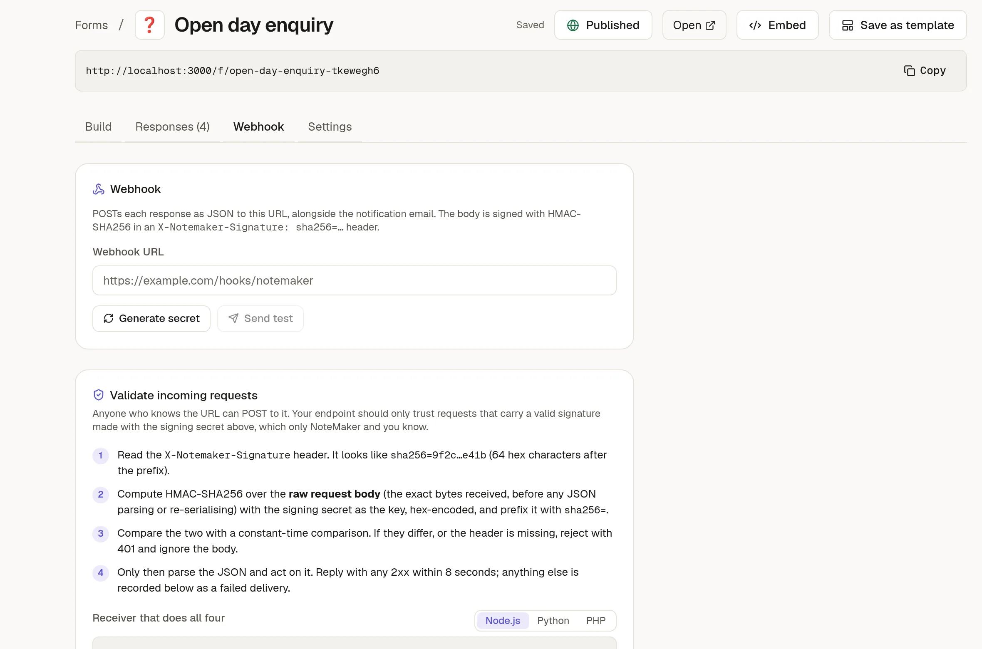
Task: Open the Responses (4) tab
Action: [172, 126]
